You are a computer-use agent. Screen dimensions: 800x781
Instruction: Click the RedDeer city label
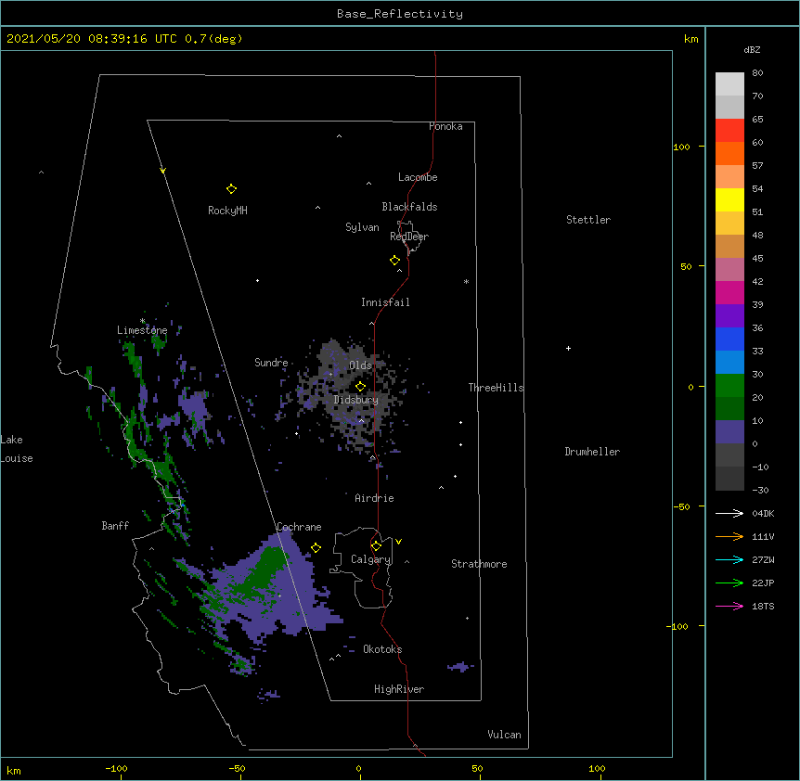coord(409,237)
